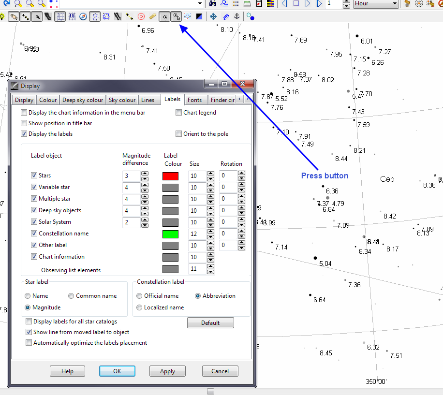The width and height of the screenshot is (443, 395).
Task: Change the red Stars label colour swatch
Action: click(170, 176)
